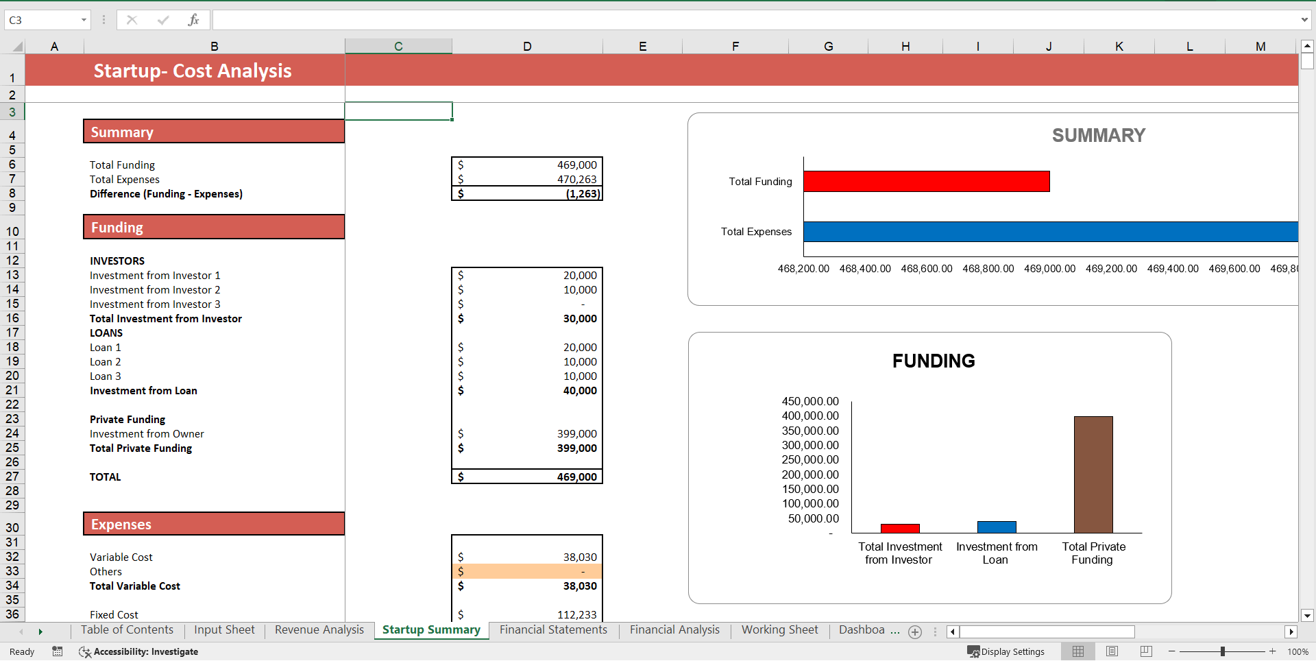Image resolution: width=1316 pixels, height=661 pixels.
Task: Switch to Page Break Preview icon
Action: [x=1146, y=651]
